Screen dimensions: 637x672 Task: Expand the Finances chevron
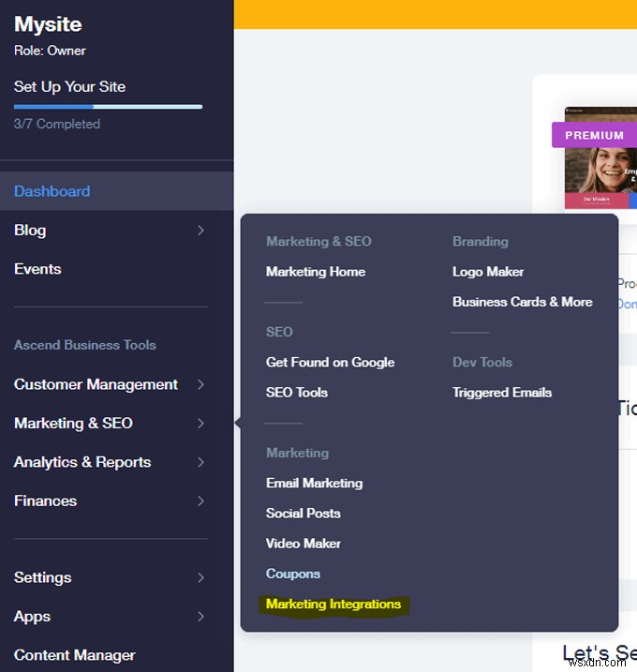point(200,501)
